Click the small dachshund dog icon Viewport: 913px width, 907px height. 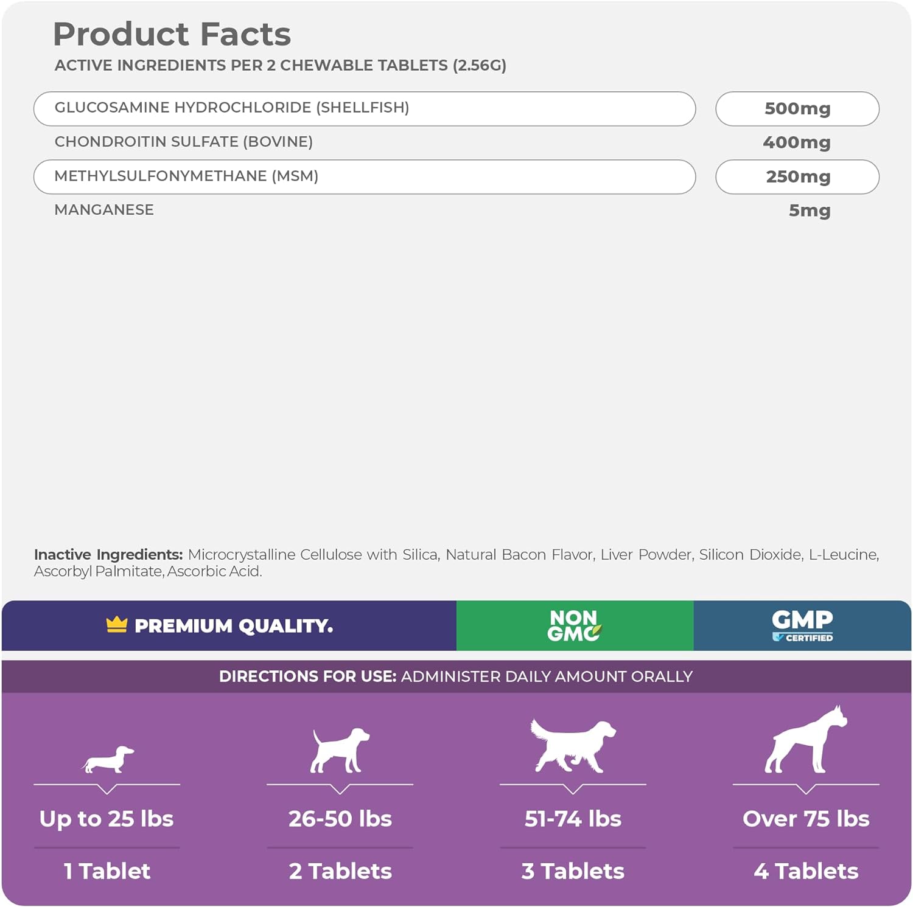pos(108,760)
